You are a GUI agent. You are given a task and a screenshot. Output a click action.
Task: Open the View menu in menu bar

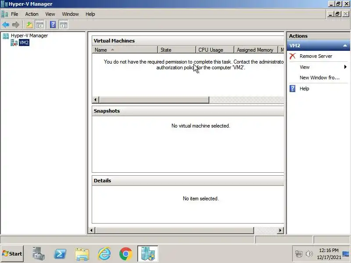(x=50, y=14)
